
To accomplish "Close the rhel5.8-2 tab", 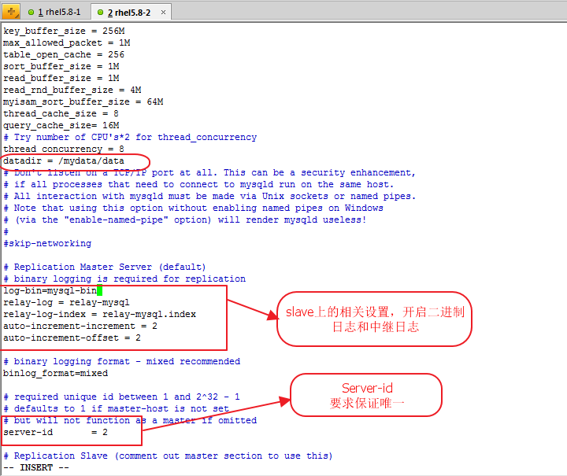I will tap(164, 13).
